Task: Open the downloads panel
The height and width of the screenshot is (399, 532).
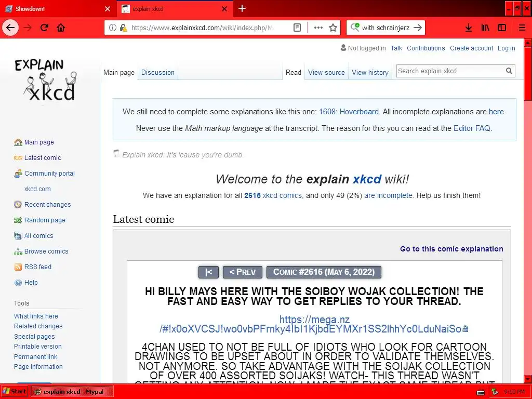Action: 469,28
